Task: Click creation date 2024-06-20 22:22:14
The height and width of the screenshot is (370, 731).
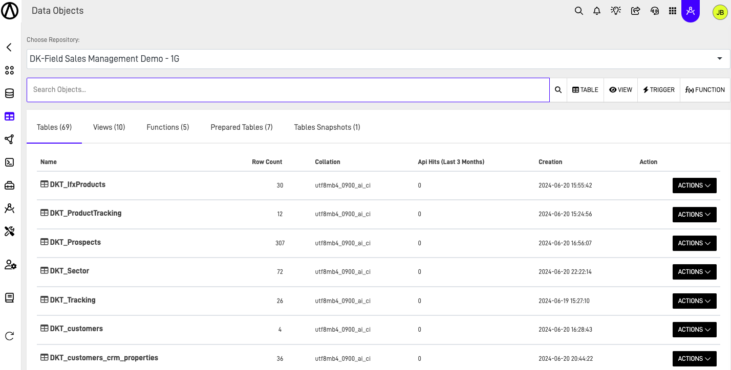Action: coord(565,272)
